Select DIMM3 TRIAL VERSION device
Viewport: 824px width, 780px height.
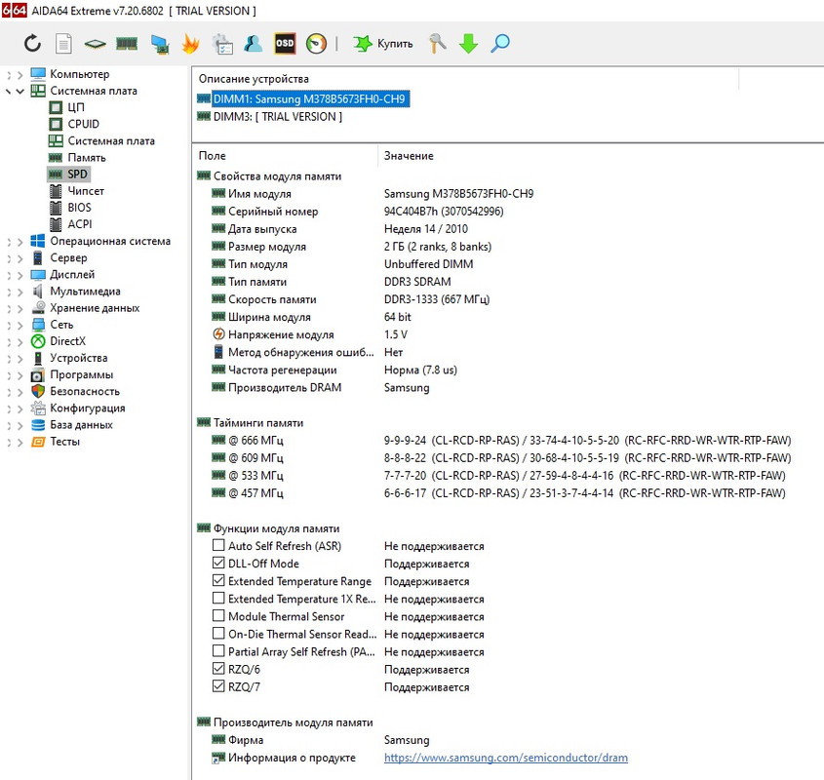pos(278,117)
